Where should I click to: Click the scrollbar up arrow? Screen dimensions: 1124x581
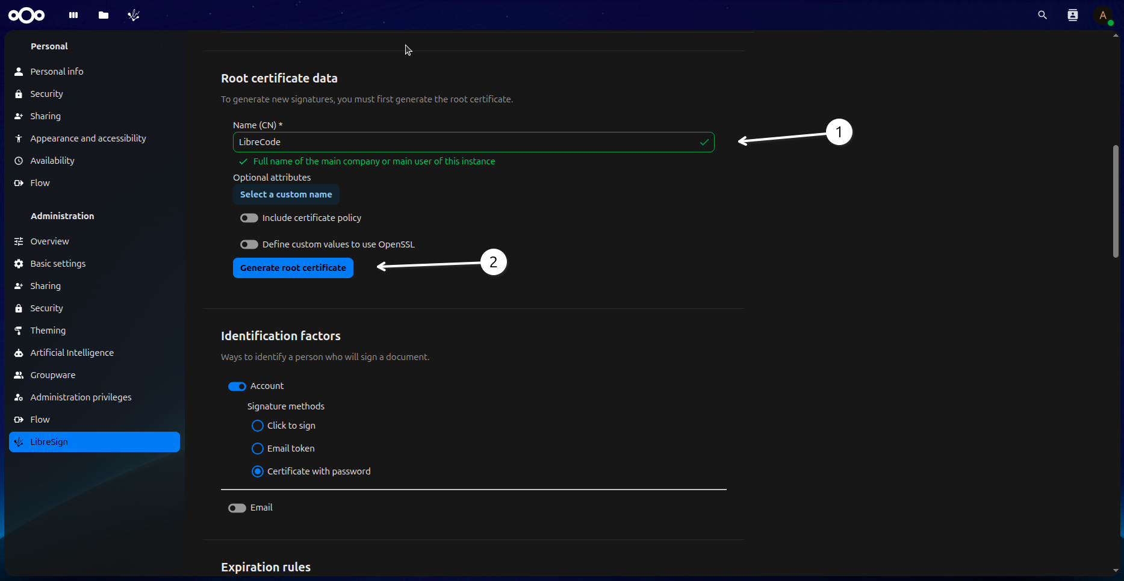[x=1116, y=36]
